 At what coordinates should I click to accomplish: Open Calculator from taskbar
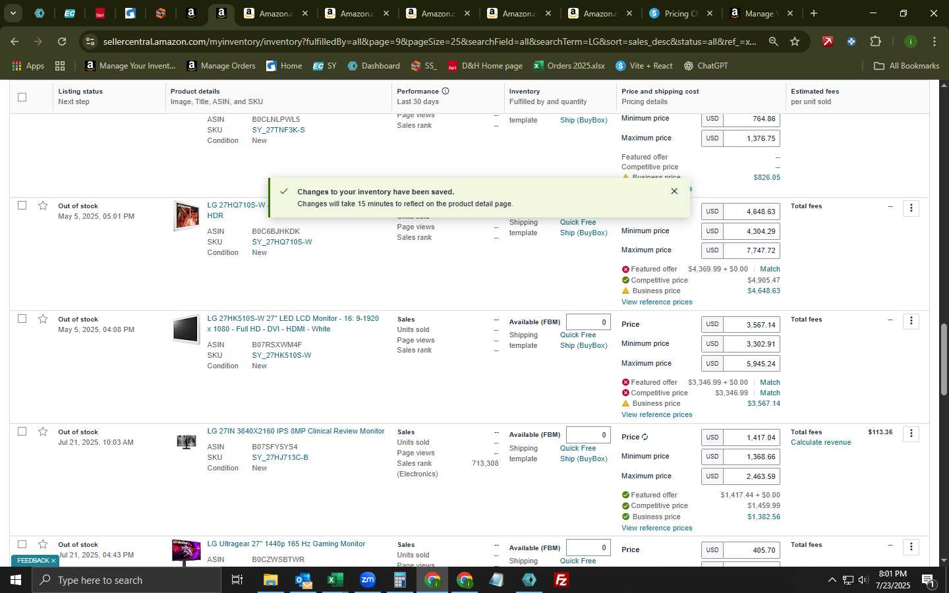[x=400, y=580]
